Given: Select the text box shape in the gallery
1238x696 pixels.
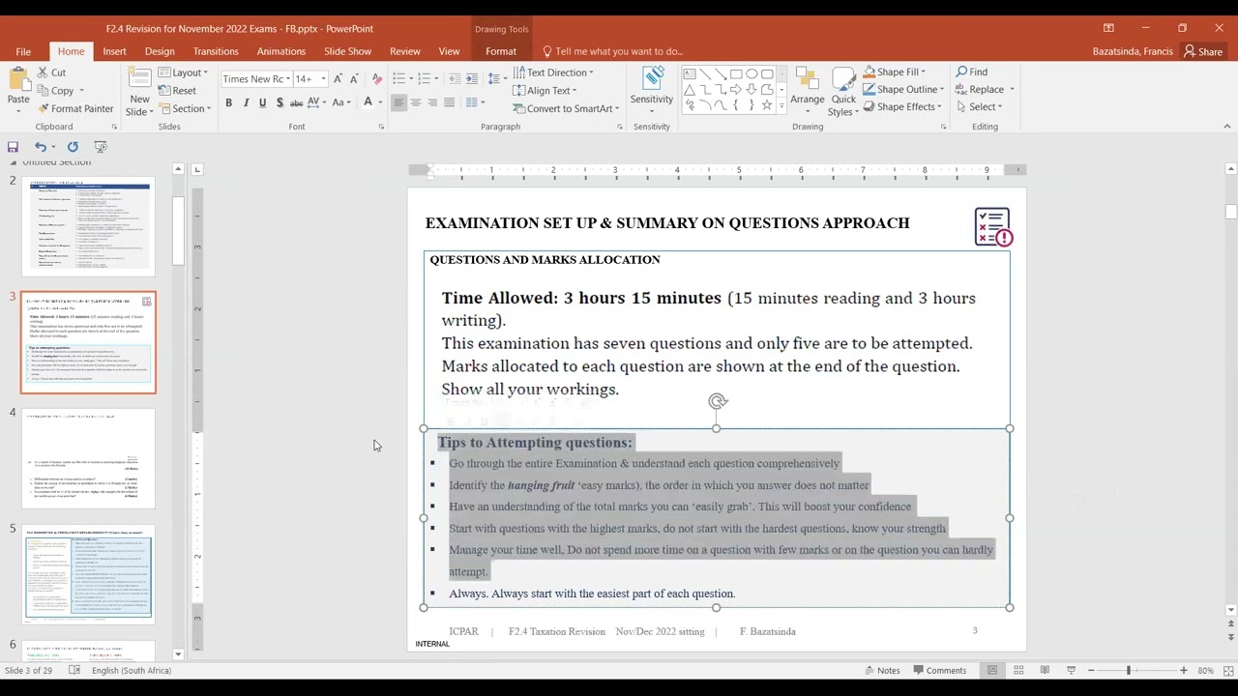Looking at the screenshot, I should point(690,73).
